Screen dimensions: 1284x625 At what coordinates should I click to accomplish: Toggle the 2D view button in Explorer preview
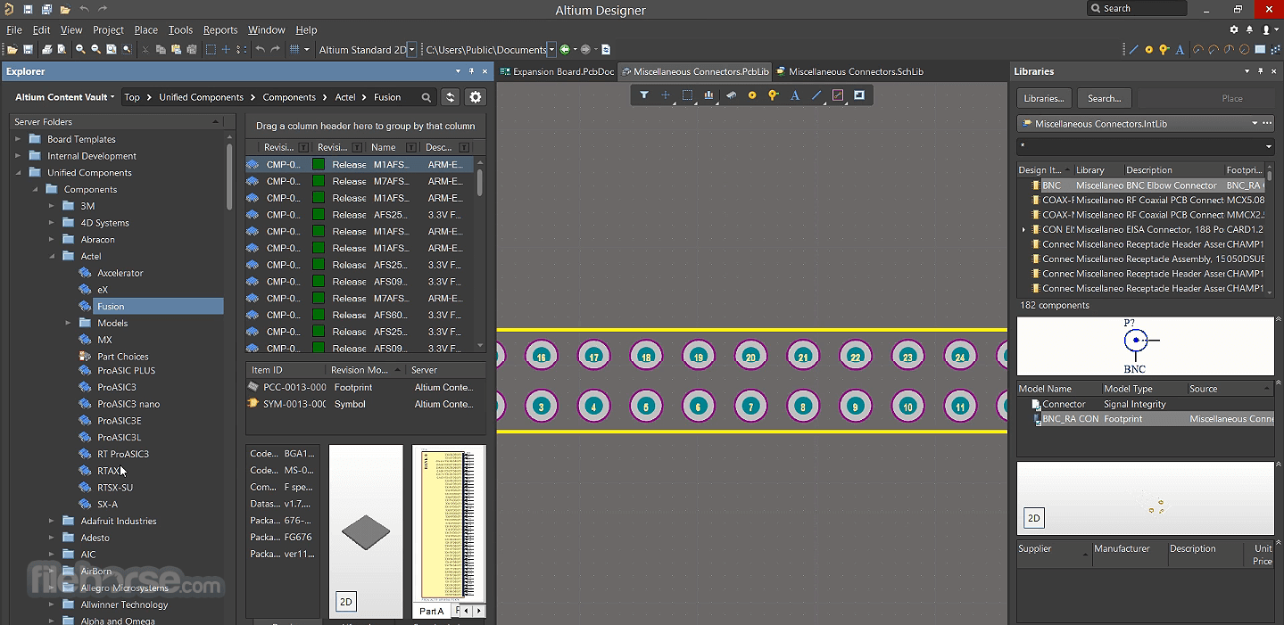[x=346, y=602]
